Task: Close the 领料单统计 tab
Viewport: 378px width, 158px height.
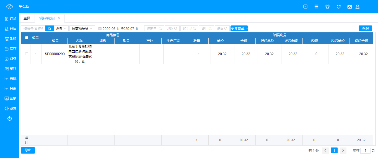Action: pyautogui.click(x=59, y=18)
